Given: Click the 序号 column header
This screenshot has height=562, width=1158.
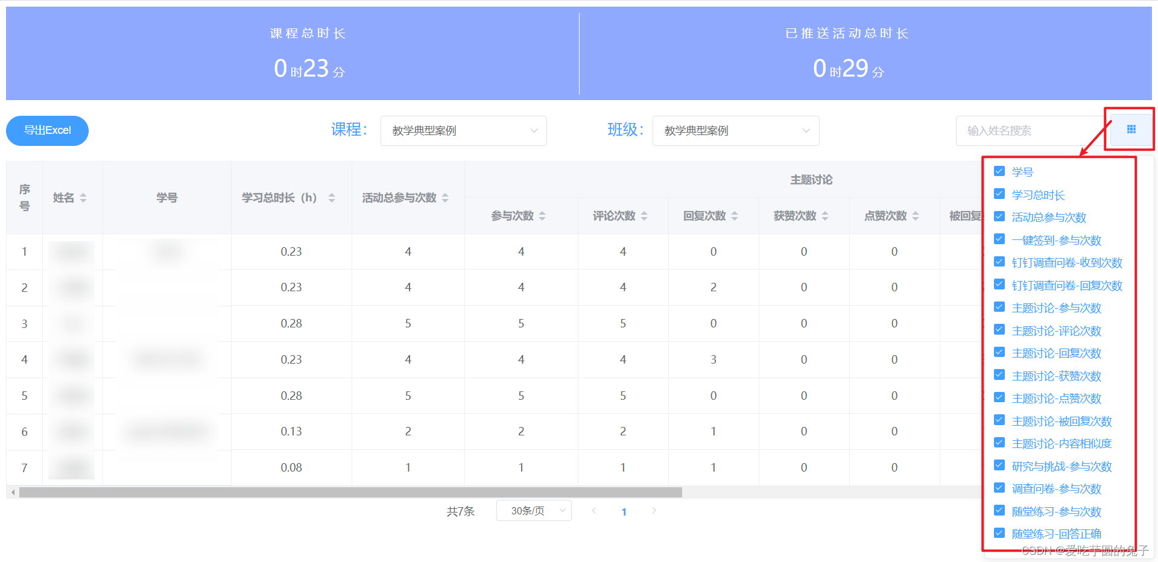Looking at the screenshot, I should pos(25,198).
